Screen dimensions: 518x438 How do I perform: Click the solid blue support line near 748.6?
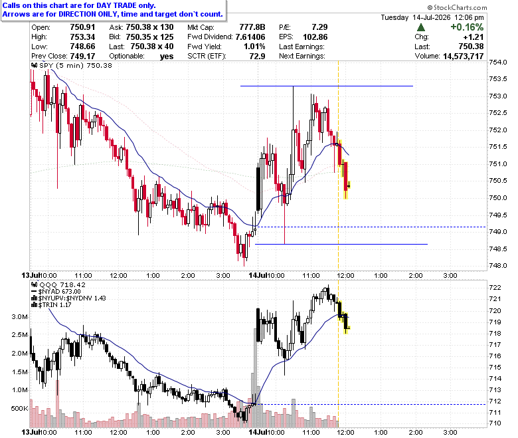pos(341,245)
